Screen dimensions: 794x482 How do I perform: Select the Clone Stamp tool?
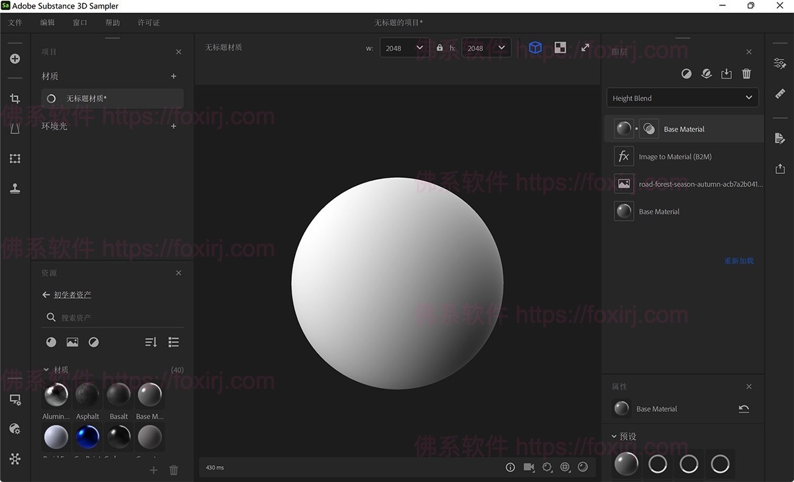pos(15,188)
